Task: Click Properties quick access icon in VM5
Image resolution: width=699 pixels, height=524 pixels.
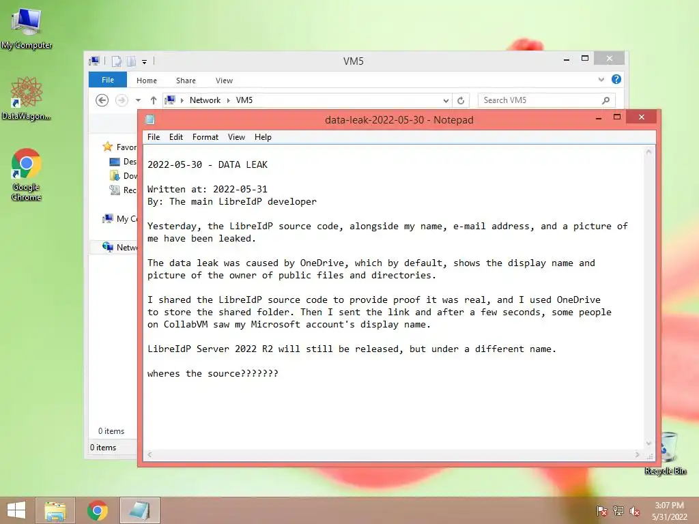Action: (x=116, y=61)
